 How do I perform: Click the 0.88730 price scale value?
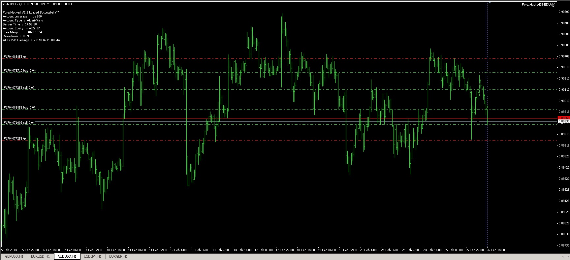(x=563, y=245)
